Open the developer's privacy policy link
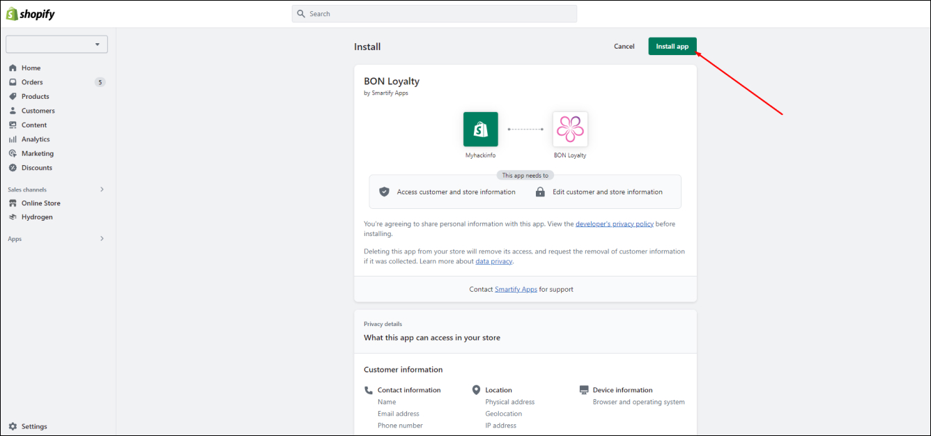931x436 pixels. click(615, 224)
